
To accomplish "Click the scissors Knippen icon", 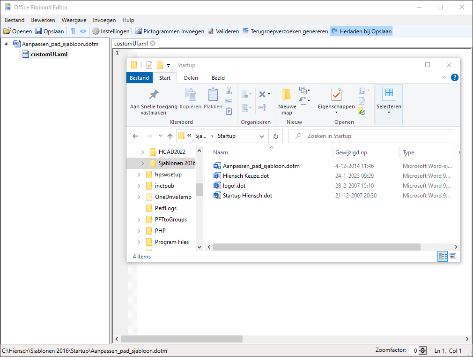I will tap(229, 91).
